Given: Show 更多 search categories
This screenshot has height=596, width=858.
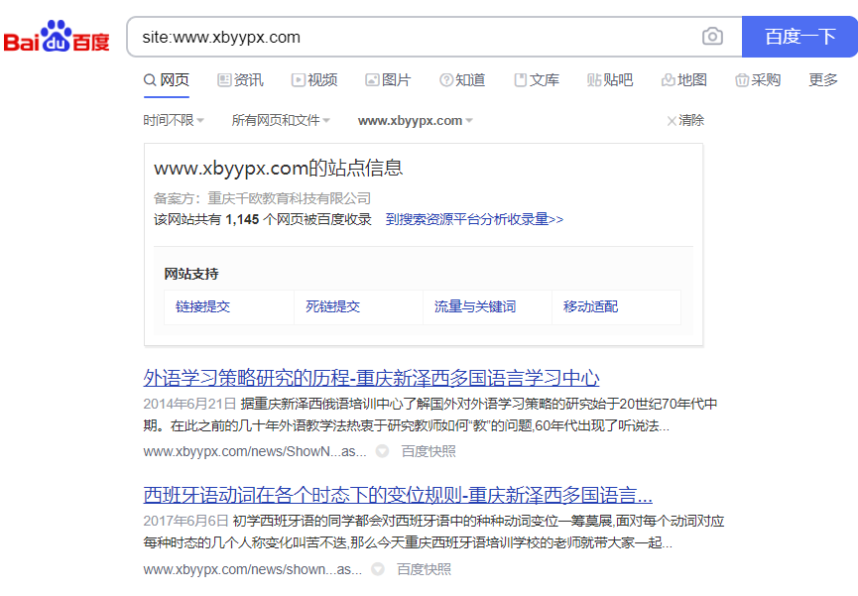Looking at the screenshot, I should 823,80.
